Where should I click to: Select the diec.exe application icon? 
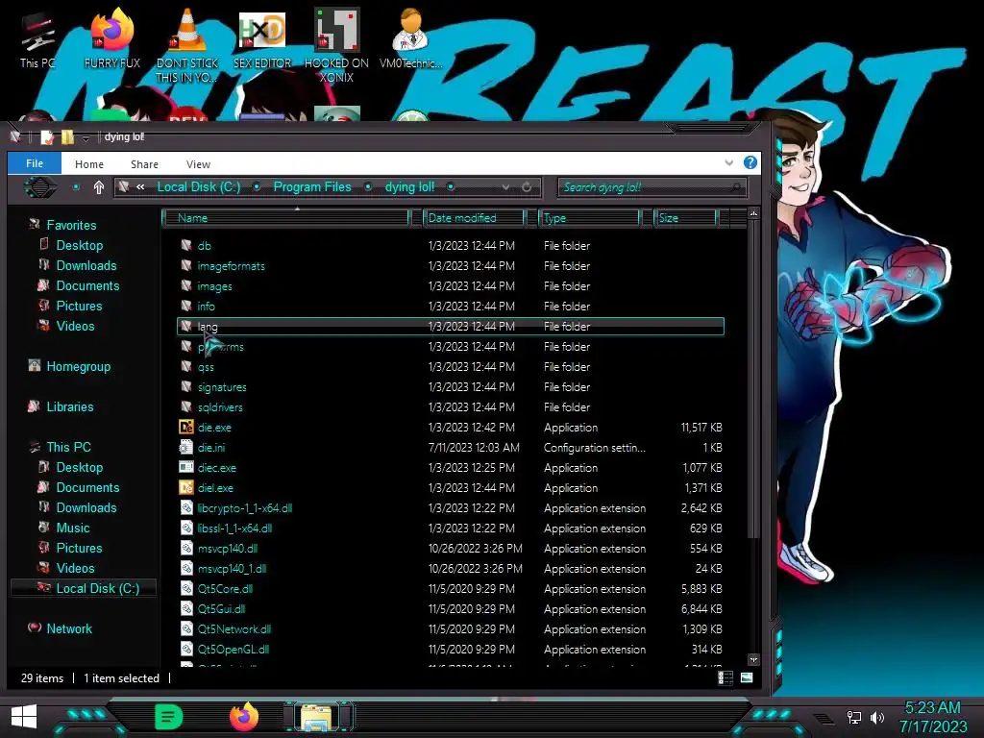186,468
